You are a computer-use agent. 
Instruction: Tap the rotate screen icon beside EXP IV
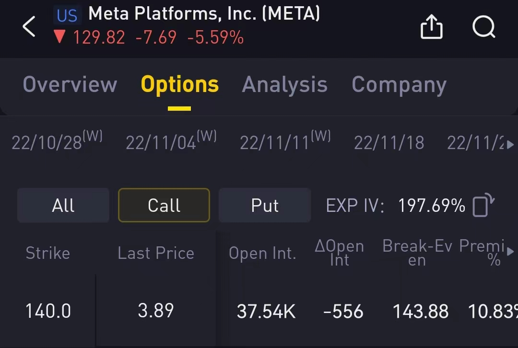483,206
